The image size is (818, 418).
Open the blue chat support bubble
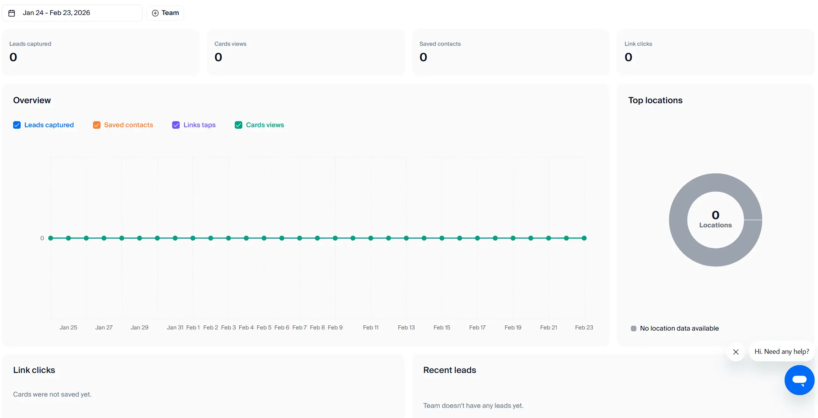pos(799,380)
